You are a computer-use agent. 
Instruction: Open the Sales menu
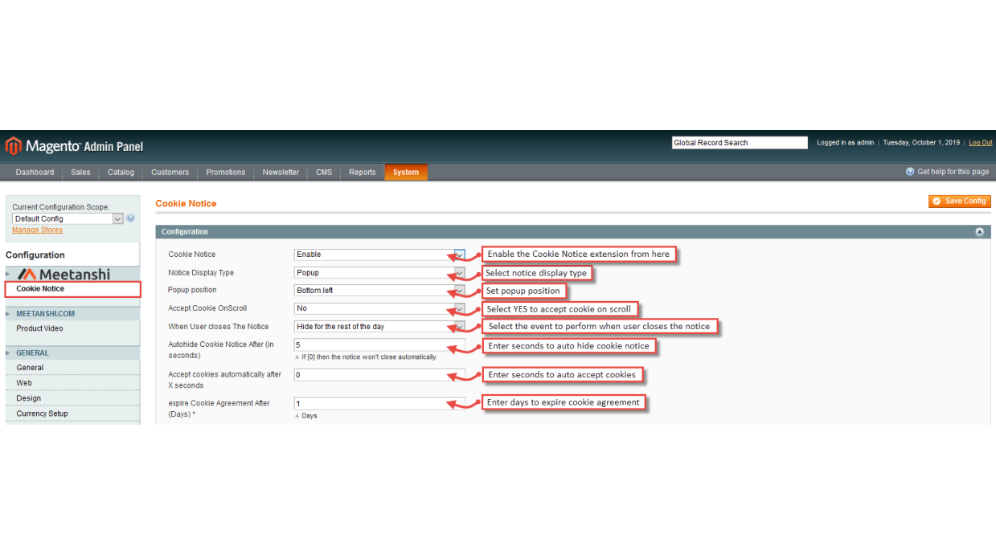80,173
